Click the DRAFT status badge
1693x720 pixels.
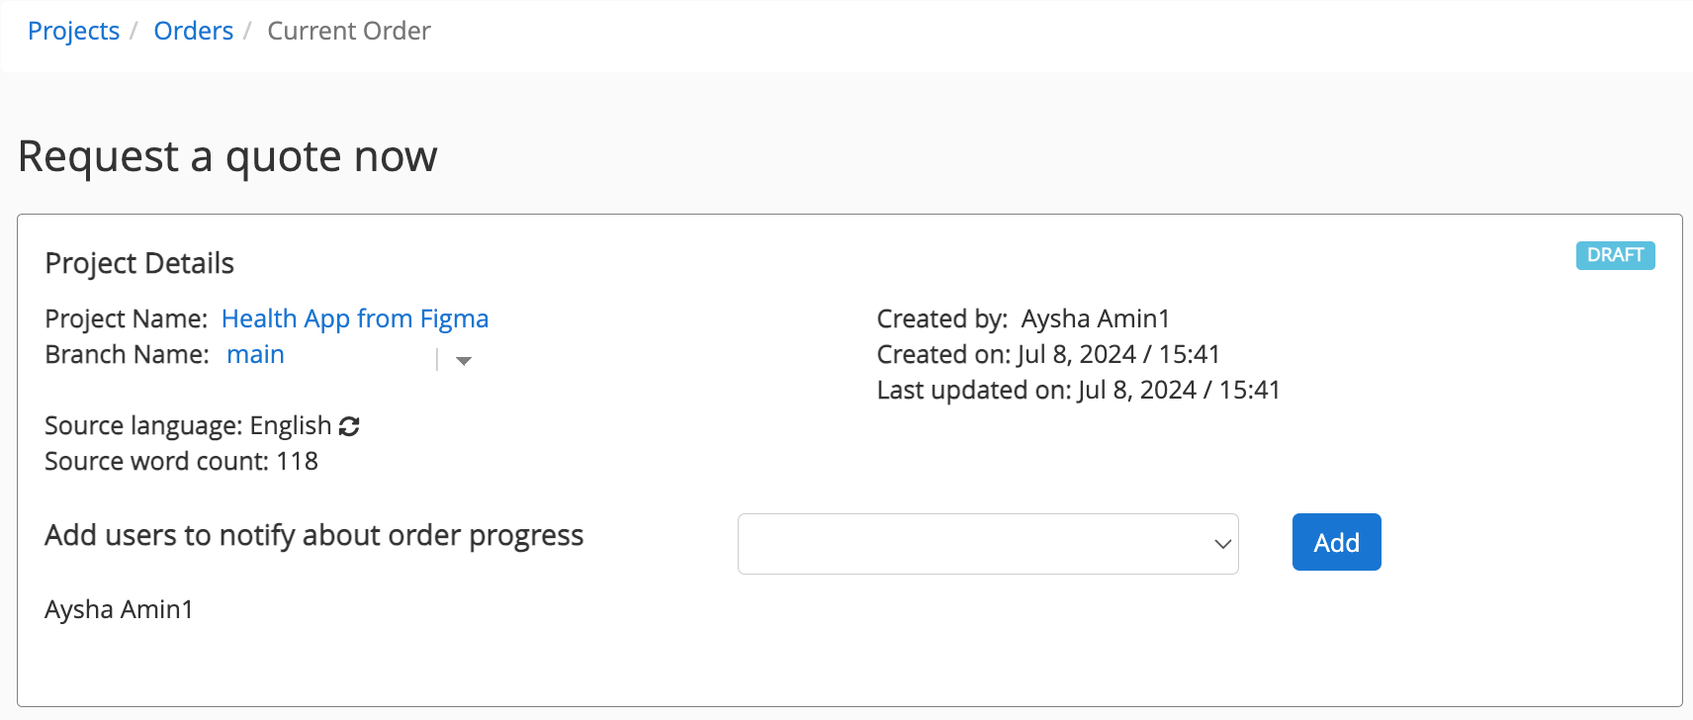1615,255
